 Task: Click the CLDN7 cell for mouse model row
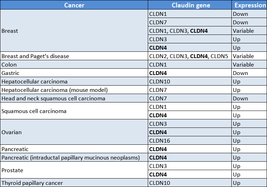tap(157, 90)
